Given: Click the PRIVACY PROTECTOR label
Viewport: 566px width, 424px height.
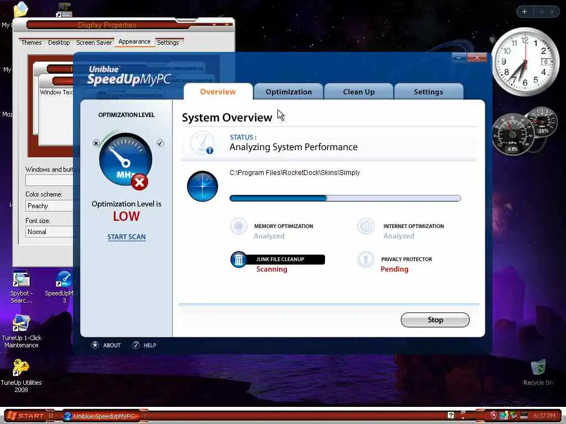Looking at the screenshot, I should [x=406, y=259].
